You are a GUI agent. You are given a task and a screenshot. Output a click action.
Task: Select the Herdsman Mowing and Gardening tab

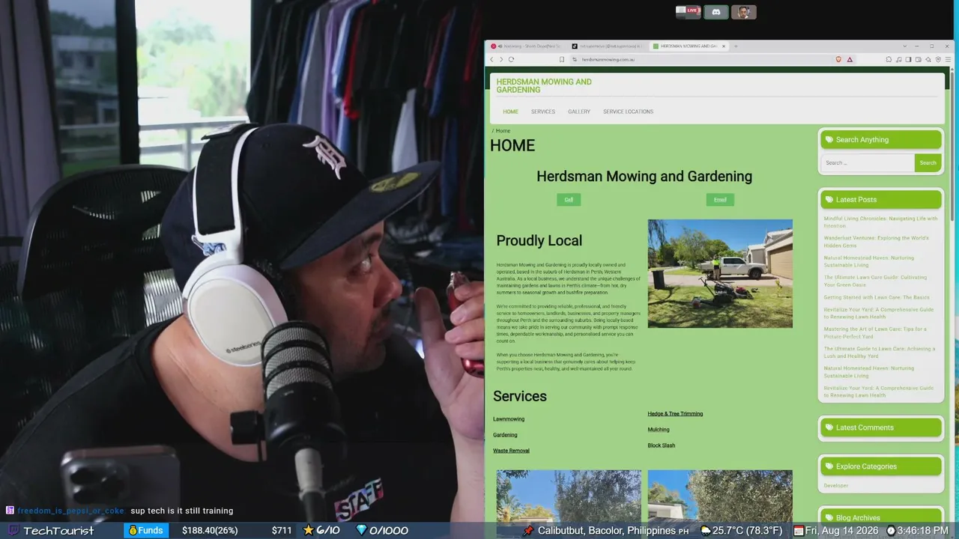(x=689, y=46)
